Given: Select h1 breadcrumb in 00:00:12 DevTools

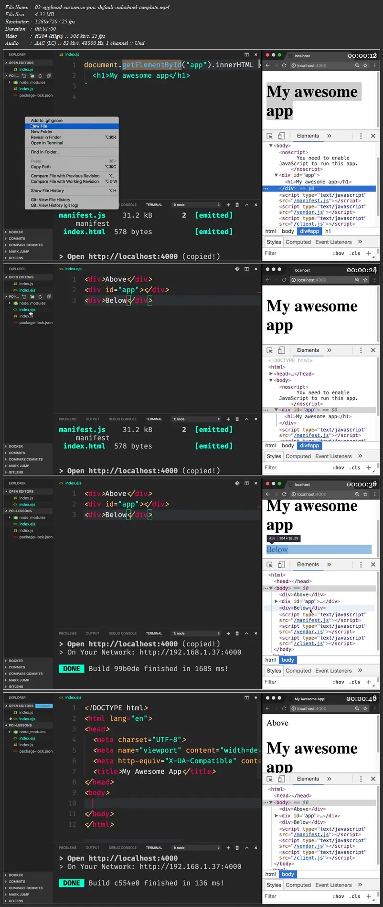Looking at the screenshot, I should [x=328, y=231].
